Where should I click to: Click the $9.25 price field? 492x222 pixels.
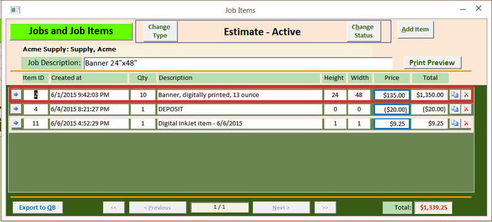pos(392,124)
